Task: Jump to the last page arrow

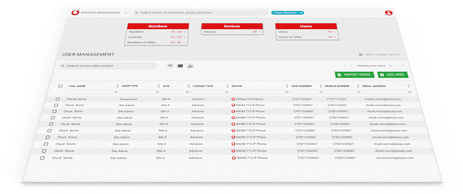Action: 403,66
